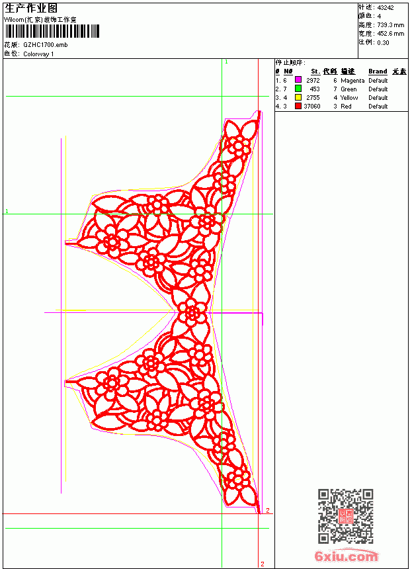Select the Magenta thread description text

[352, 81]
